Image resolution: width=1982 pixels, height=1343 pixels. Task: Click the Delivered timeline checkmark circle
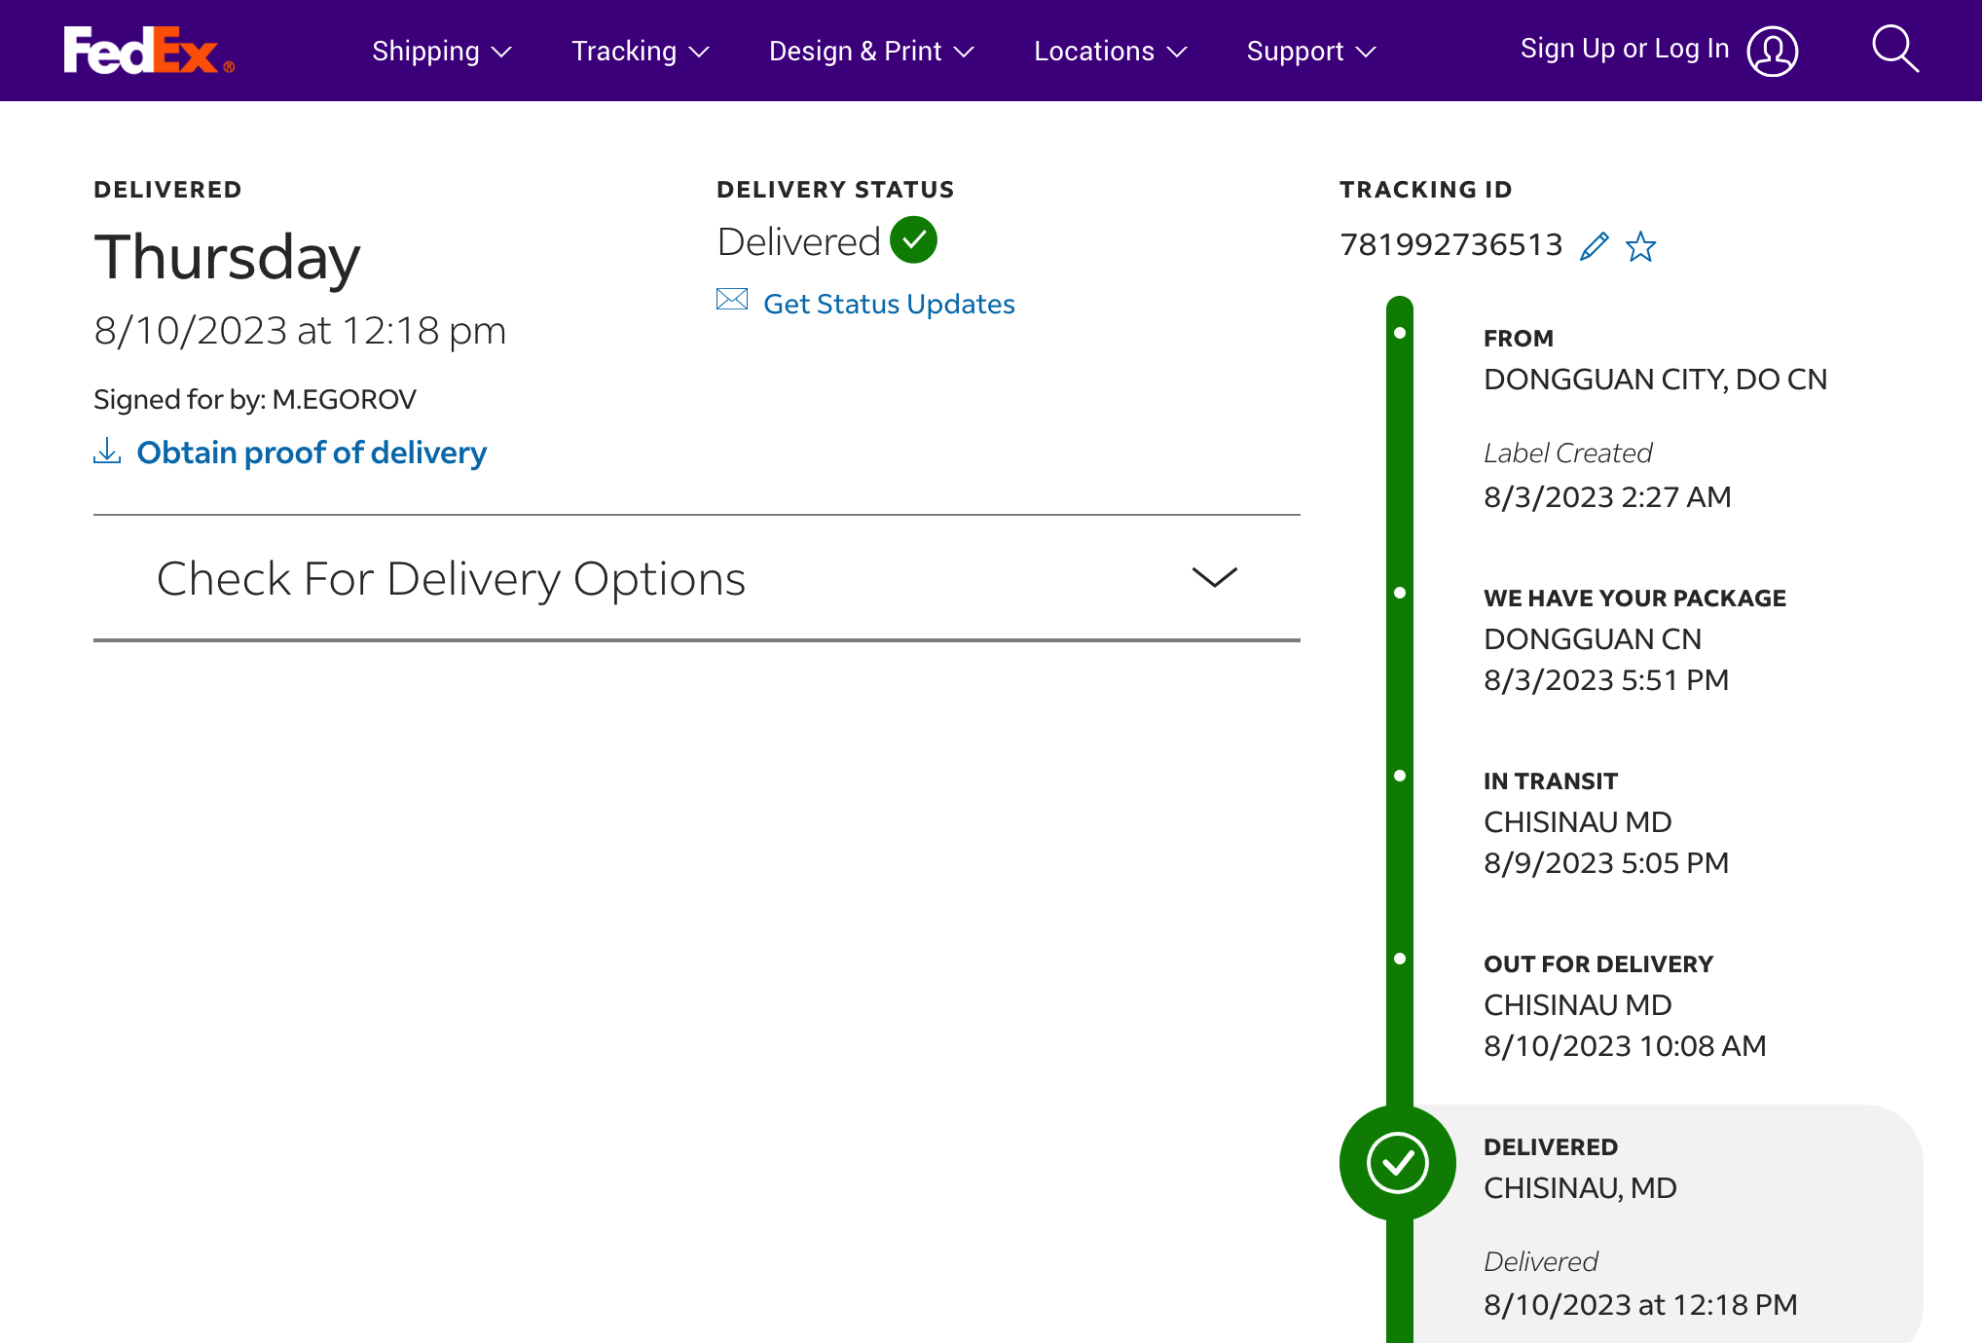[1397, 1162]
